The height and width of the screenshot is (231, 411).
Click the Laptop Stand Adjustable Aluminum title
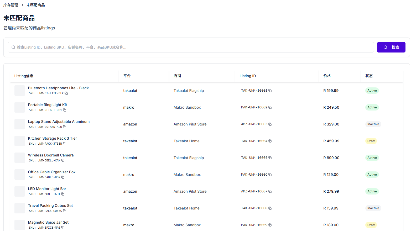click(59, 122)
